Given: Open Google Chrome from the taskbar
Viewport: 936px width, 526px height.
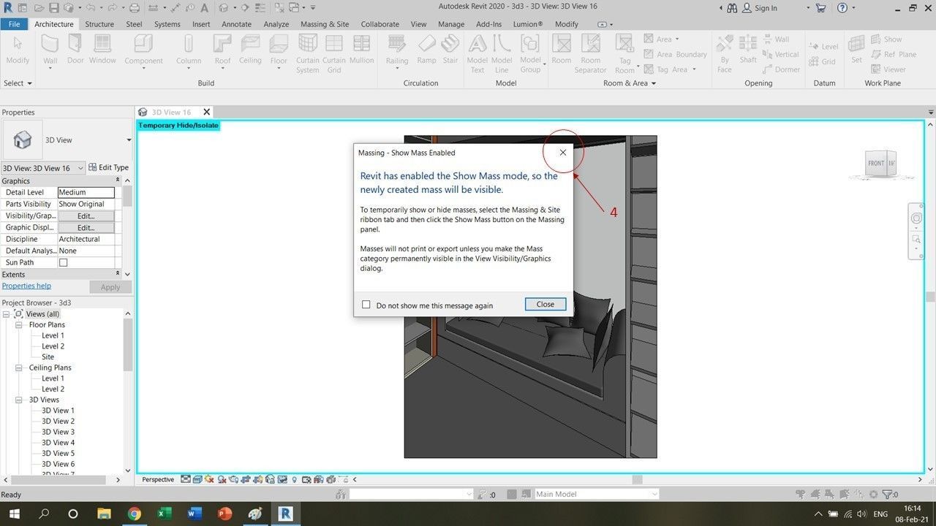Looking at the screenshot, I should [x=134, y=514].
